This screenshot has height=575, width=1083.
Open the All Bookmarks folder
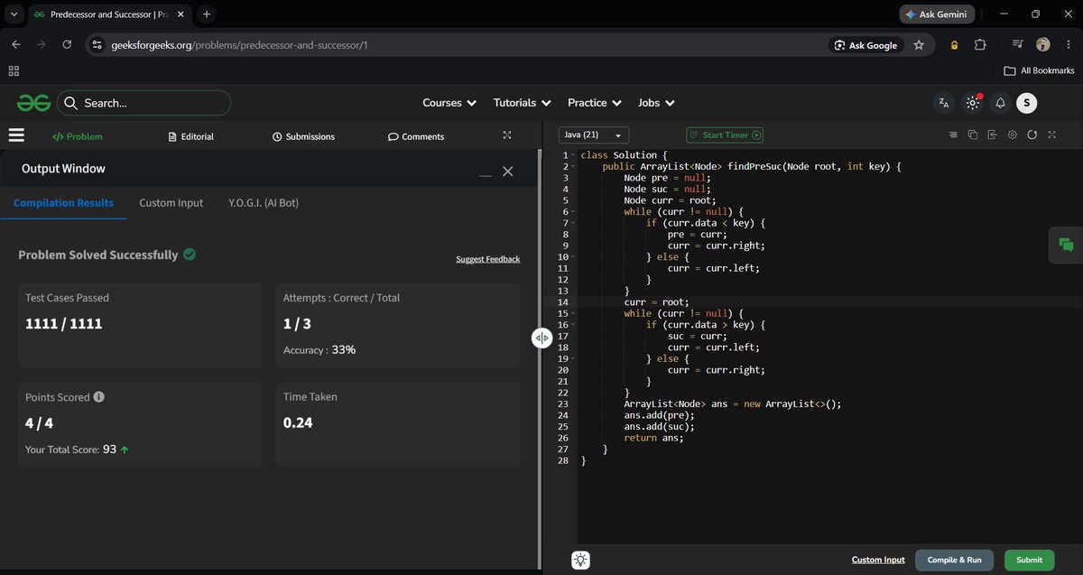pos(1039,70)
